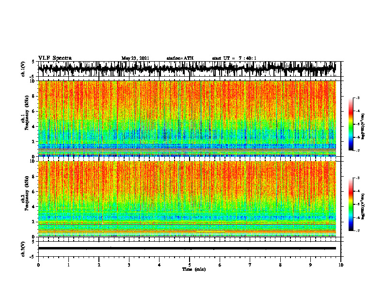Click the date 'May 23, 2021'

(135, 58)
